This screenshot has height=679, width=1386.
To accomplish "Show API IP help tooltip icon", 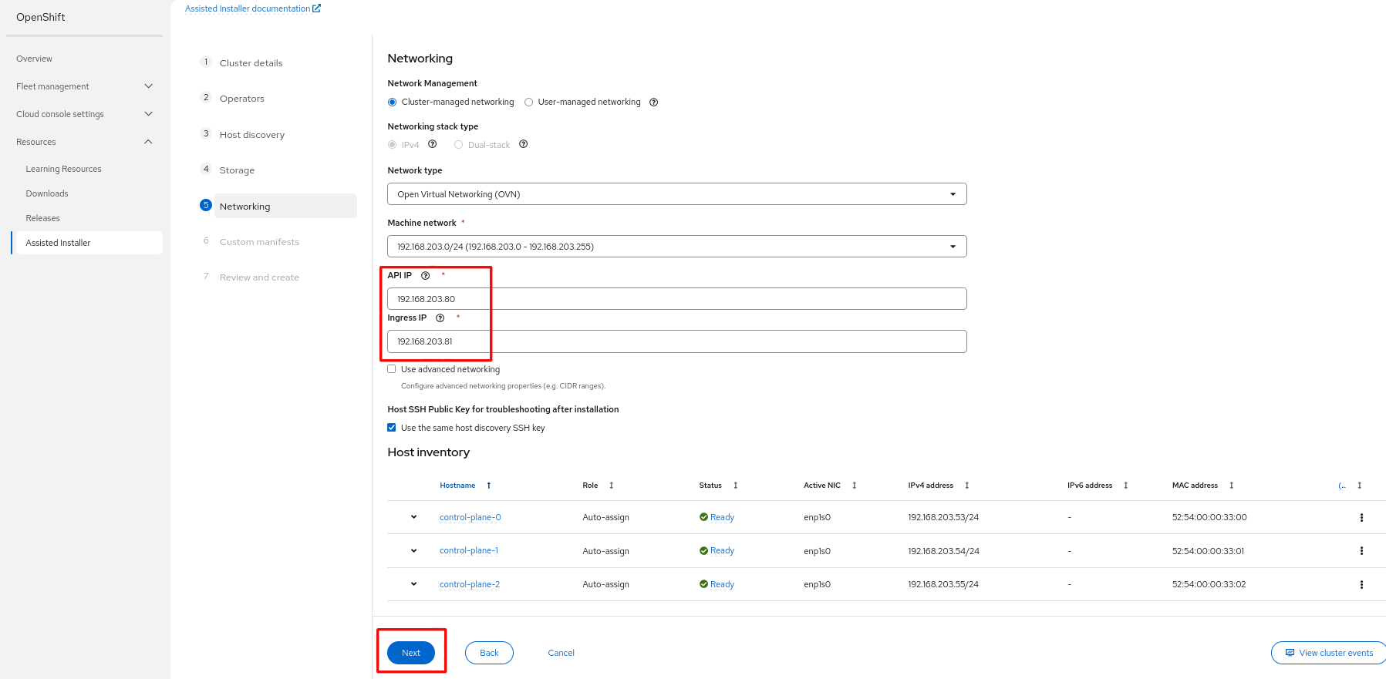I will [x=425, y=276].
